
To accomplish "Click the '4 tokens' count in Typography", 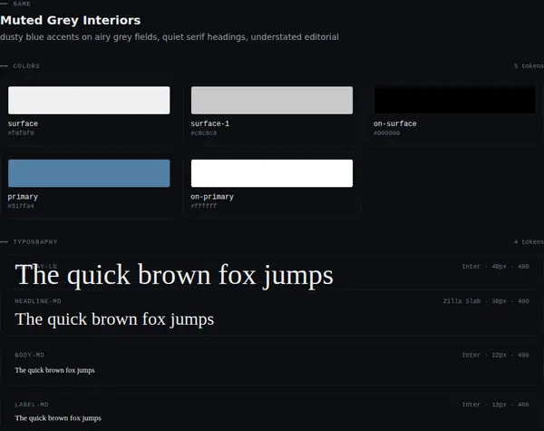I will (x=529, y=241).
